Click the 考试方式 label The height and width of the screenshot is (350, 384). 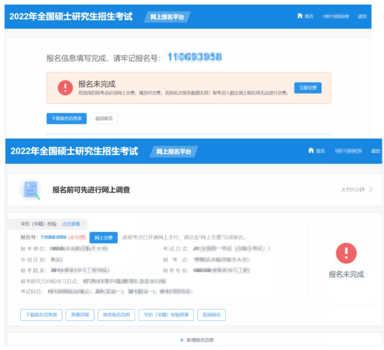click(176, 248)
